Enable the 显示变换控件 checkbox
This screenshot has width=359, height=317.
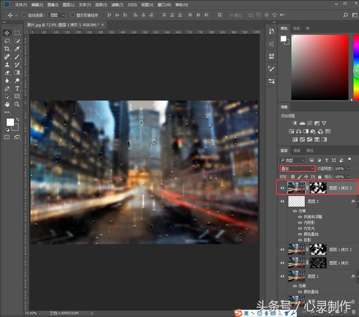point(72,15)
